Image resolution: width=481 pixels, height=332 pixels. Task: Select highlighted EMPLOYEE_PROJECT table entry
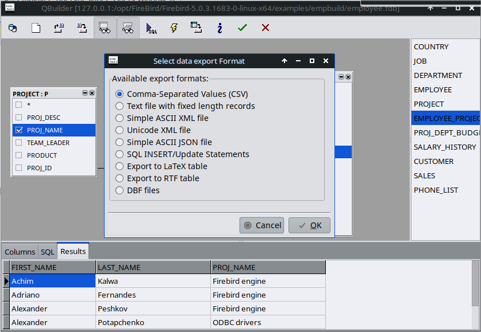[445, 119]
